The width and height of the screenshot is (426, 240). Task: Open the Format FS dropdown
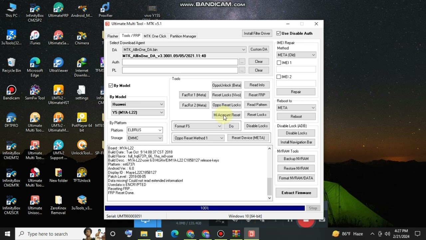pyautogui.click(x=198, y=126)
